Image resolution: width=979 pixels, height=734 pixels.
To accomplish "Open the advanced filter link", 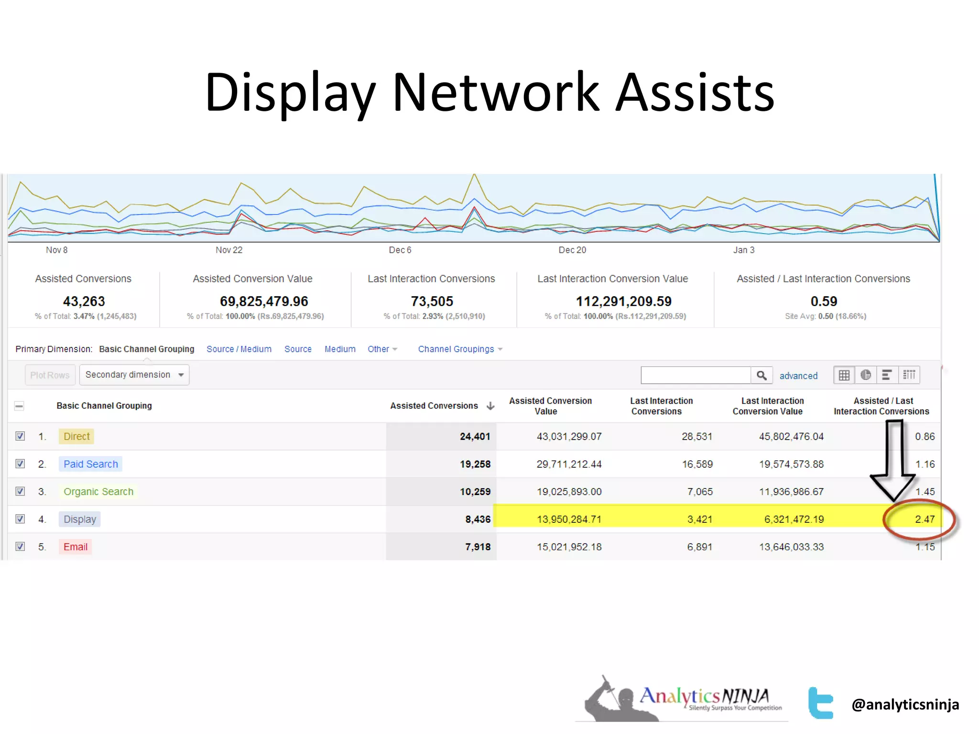I will click(x=798, y=376).
